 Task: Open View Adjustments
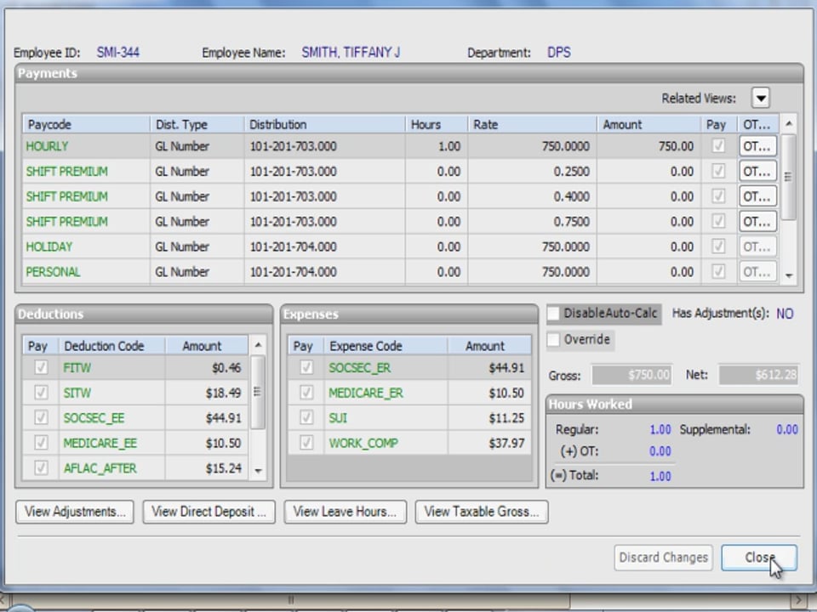75,512
